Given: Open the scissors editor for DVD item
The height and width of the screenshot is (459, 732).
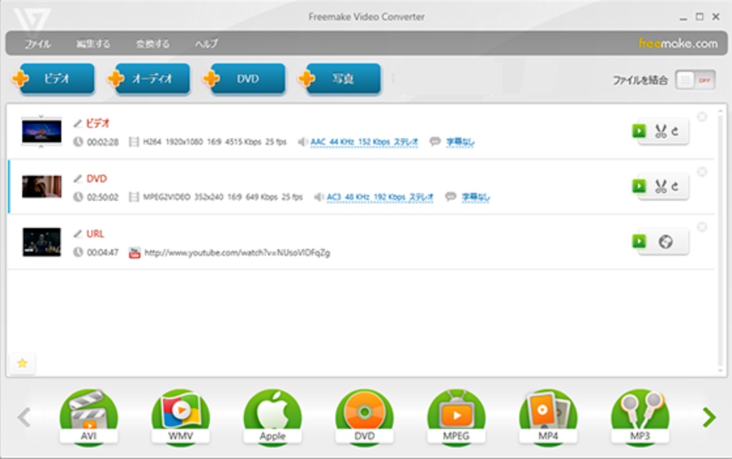Looking at the screenshot, I should (x=661, y=186).
